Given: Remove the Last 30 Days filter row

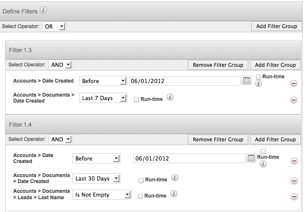Looking at the screenshot, I should [294, 181].
